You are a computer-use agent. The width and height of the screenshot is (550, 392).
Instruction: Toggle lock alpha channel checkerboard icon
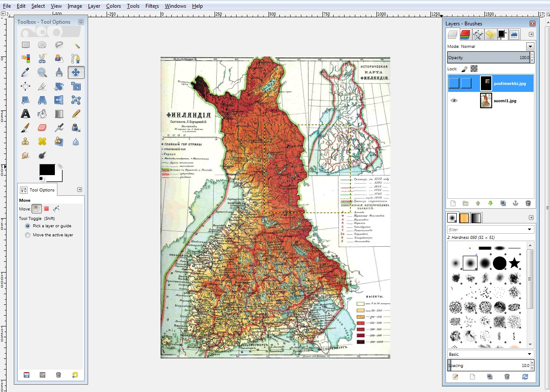click(x=474, y=69)
